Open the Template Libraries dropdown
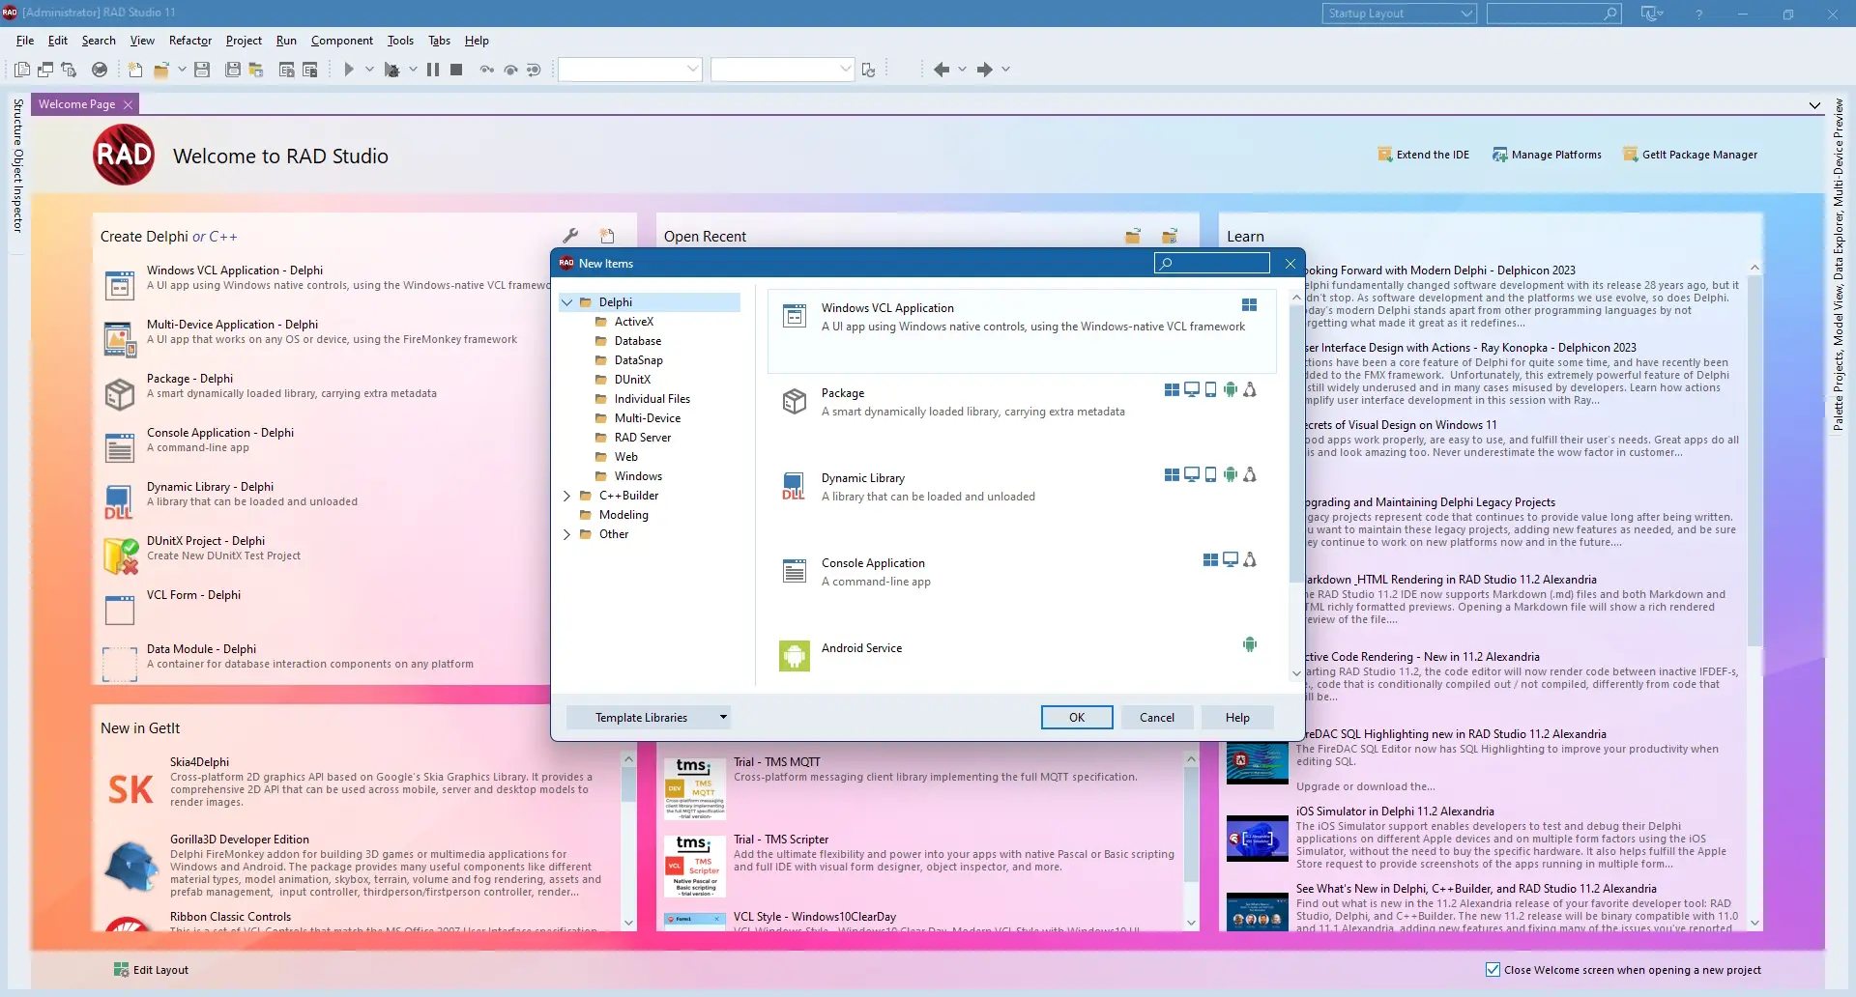 [x=649, y=718]
